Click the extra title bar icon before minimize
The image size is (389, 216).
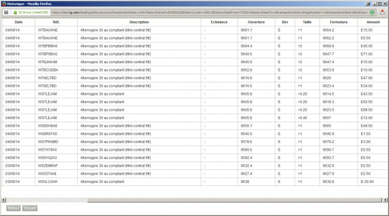coord(368,4)
